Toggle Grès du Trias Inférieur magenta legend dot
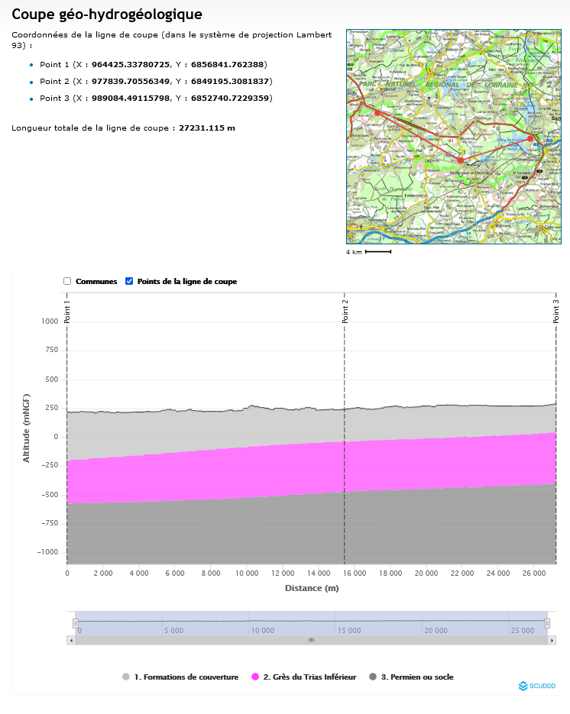The image size is (570, 714). tap(255, 677)
